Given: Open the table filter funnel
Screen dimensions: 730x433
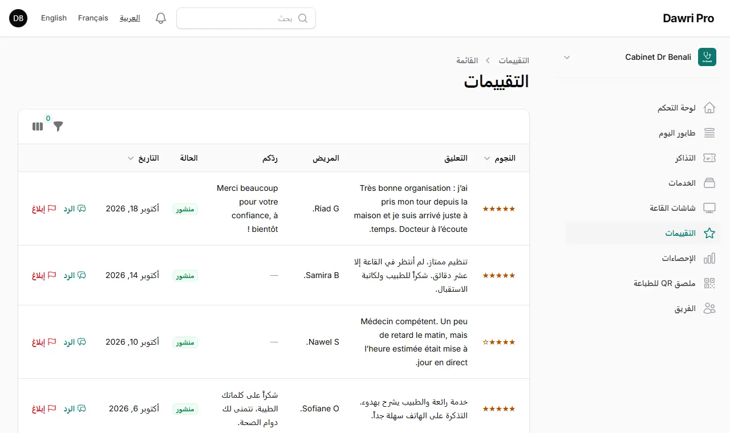Looking at the screenshot, I should coord(58,126).
